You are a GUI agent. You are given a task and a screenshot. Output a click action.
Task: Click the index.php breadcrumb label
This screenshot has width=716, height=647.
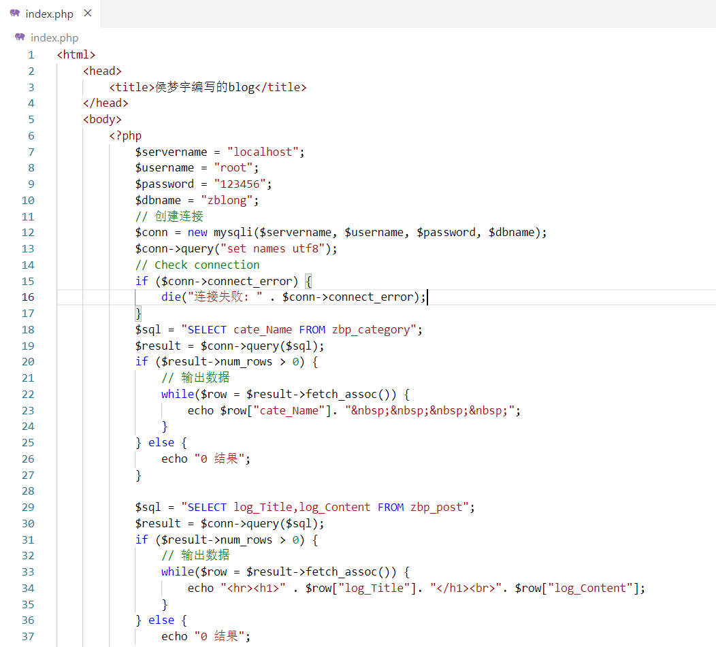pos(54,38)
